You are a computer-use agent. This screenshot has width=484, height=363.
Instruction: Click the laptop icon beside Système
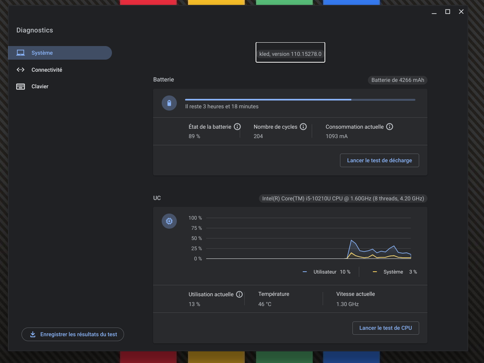point(21,53)
